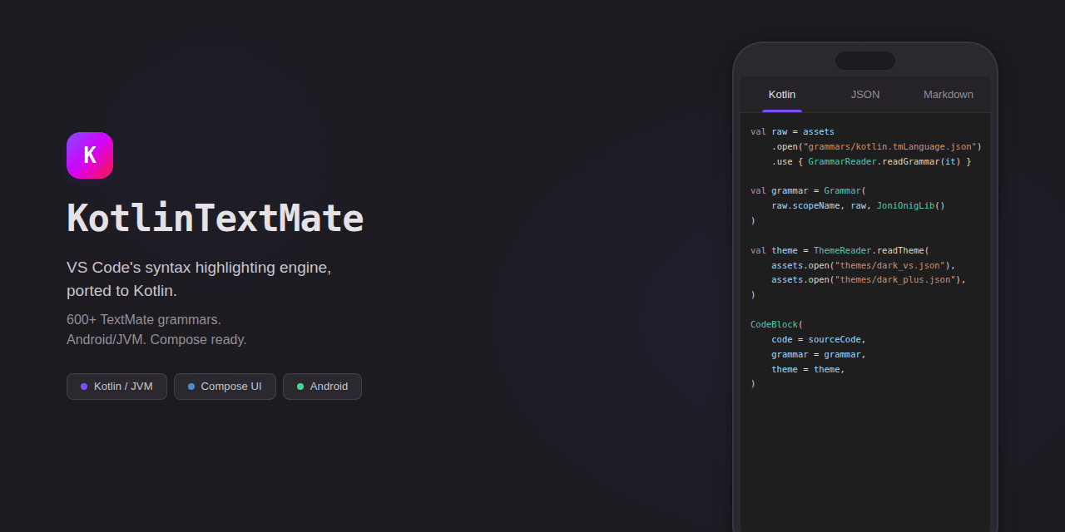Click the KotlinTextMate title heading
Image resolution: width=1065 pixels, height=532 pixels.
click(215, 218)
